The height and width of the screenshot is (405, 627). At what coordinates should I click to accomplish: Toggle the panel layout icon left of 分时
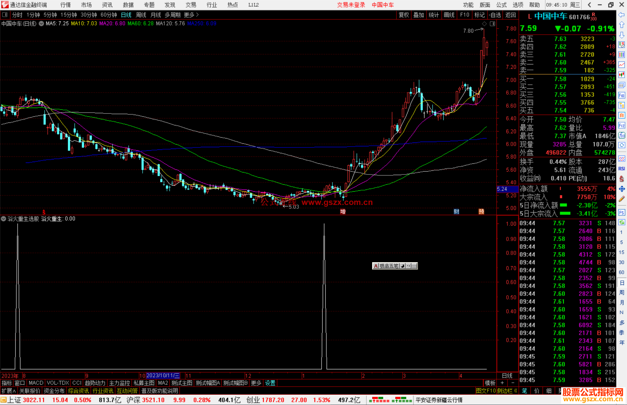5,15
